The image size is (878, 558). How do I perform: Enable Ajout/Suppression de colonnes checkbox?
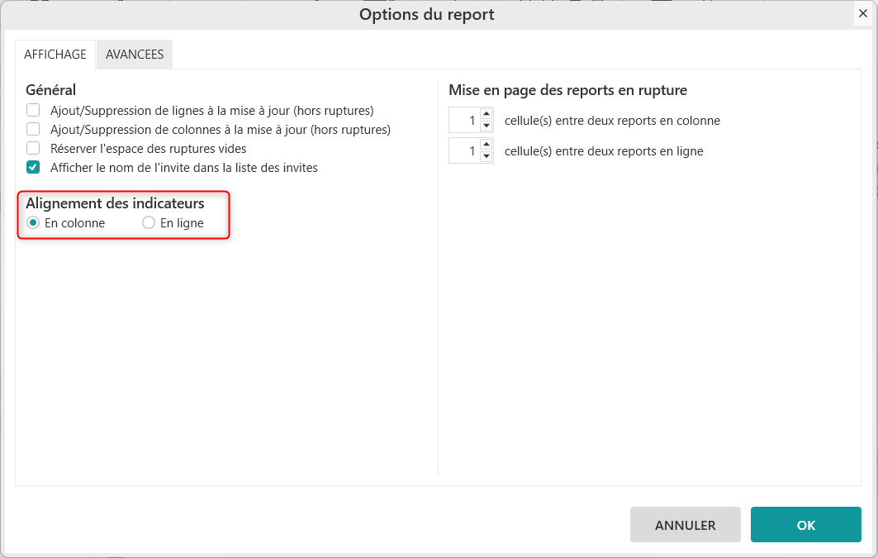(x=33, y=129)
